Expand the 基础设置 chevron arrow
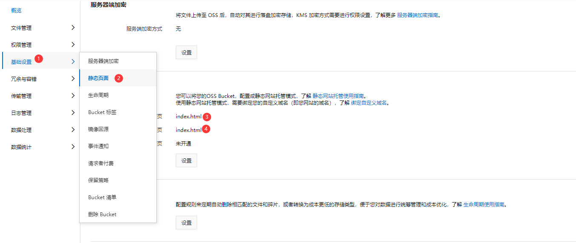Image resolution: width=576 pixels, height=243 pixels. pos(73,62)
